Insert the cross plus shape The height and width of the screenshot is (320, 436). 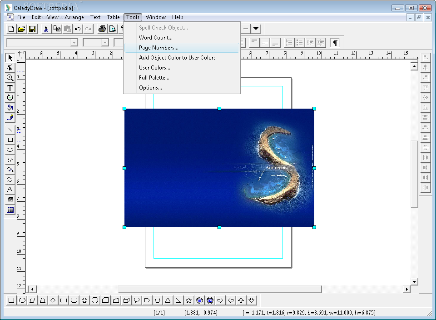point(84,300)
